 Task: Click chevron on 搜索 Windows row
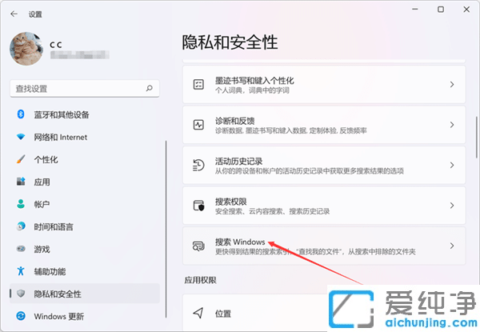click(452, 246)
